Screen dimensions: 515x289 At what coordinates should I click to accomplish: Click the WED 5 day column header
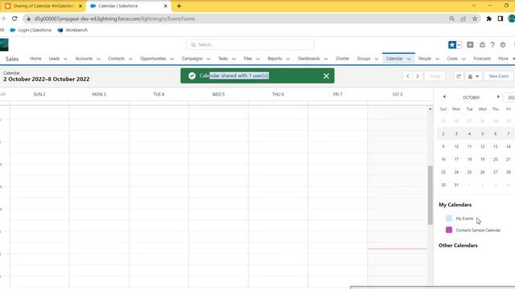[218, 95]
